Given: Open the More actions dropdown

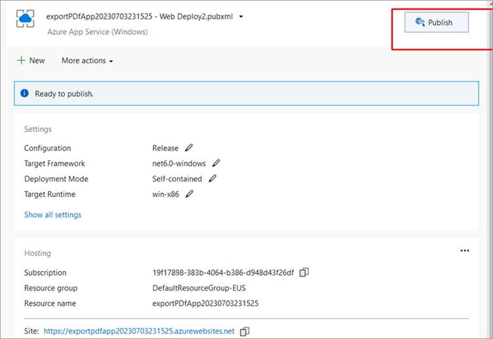Looking at the screenshot, I should tap(87, 61).
